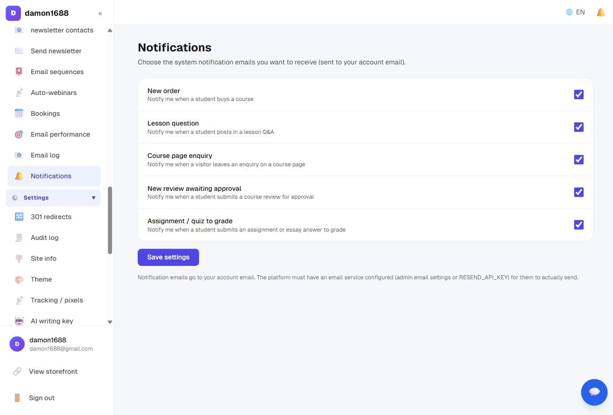Open Audit log settings
The width and height of the screenshot is (613, 415).
tap(54, 238)
